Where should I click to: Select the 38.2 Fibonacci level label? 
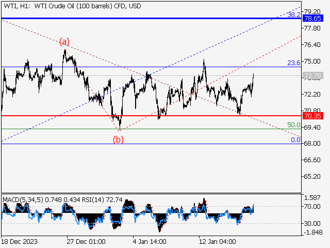pos(294,14)
